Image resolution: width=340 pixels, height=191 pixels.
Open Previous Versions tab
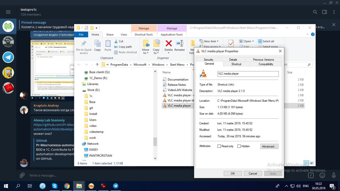263,60
